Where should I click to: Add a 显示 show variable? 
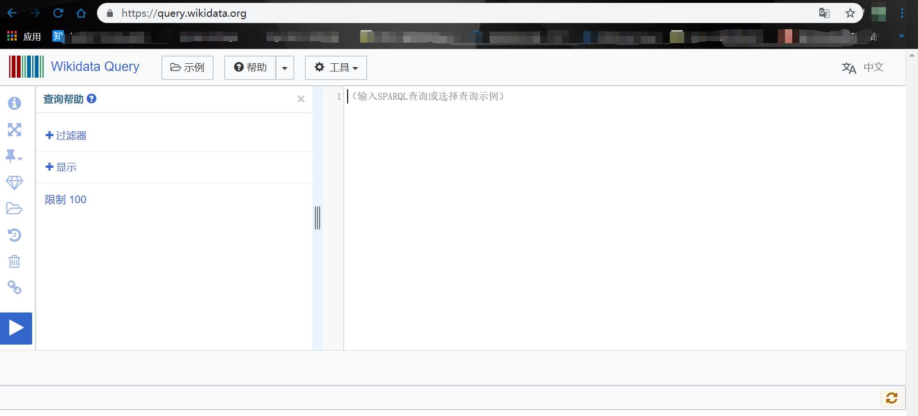[61, 167]
